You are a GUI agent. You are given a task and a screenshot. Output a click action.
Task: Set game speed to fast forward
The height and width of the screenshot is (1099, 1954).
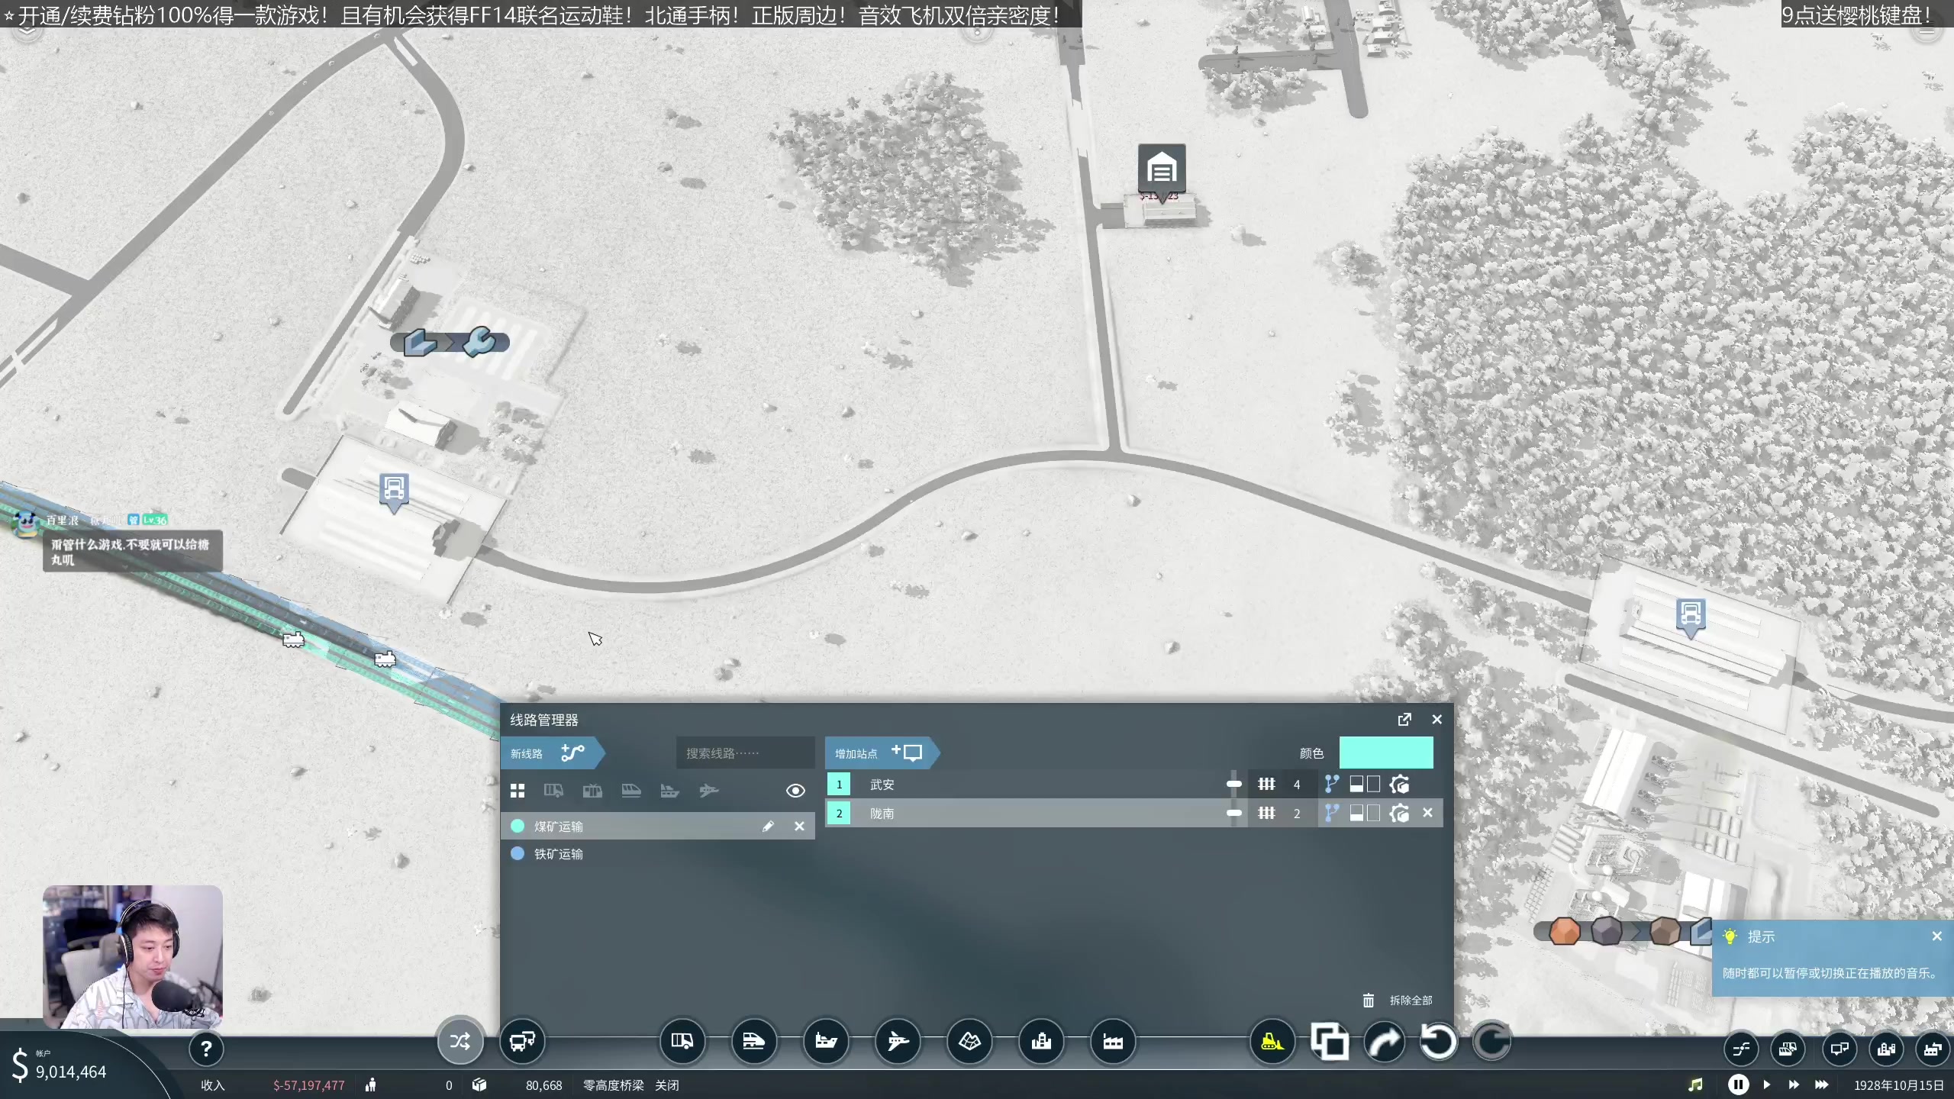click(x=1794, y=1084)
